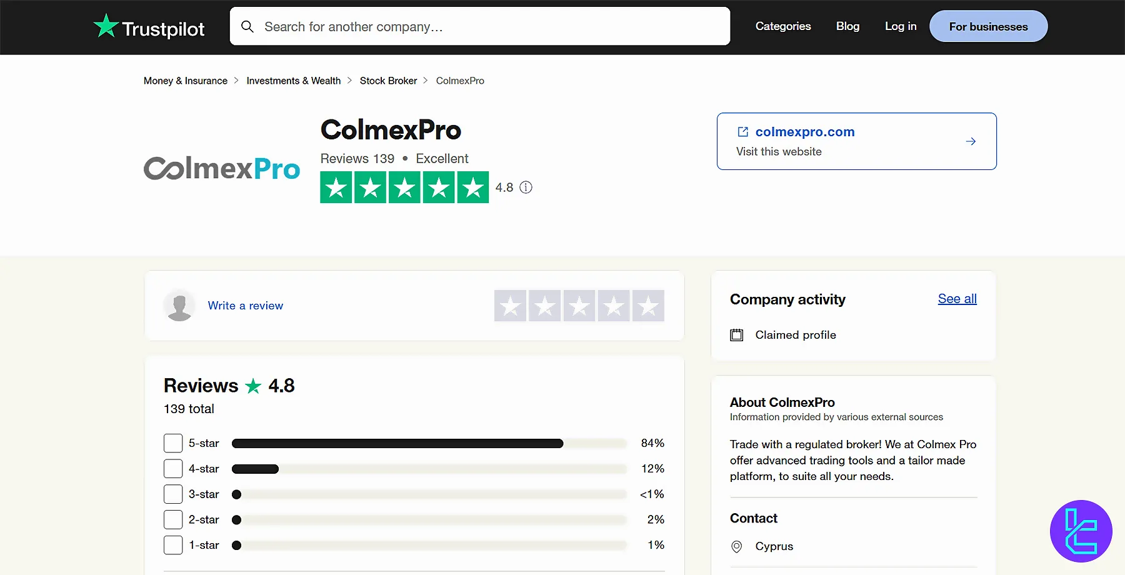Open colmexpro.com website link
The width and height of the screenshot is (1125, 575).
coord(805,132)
